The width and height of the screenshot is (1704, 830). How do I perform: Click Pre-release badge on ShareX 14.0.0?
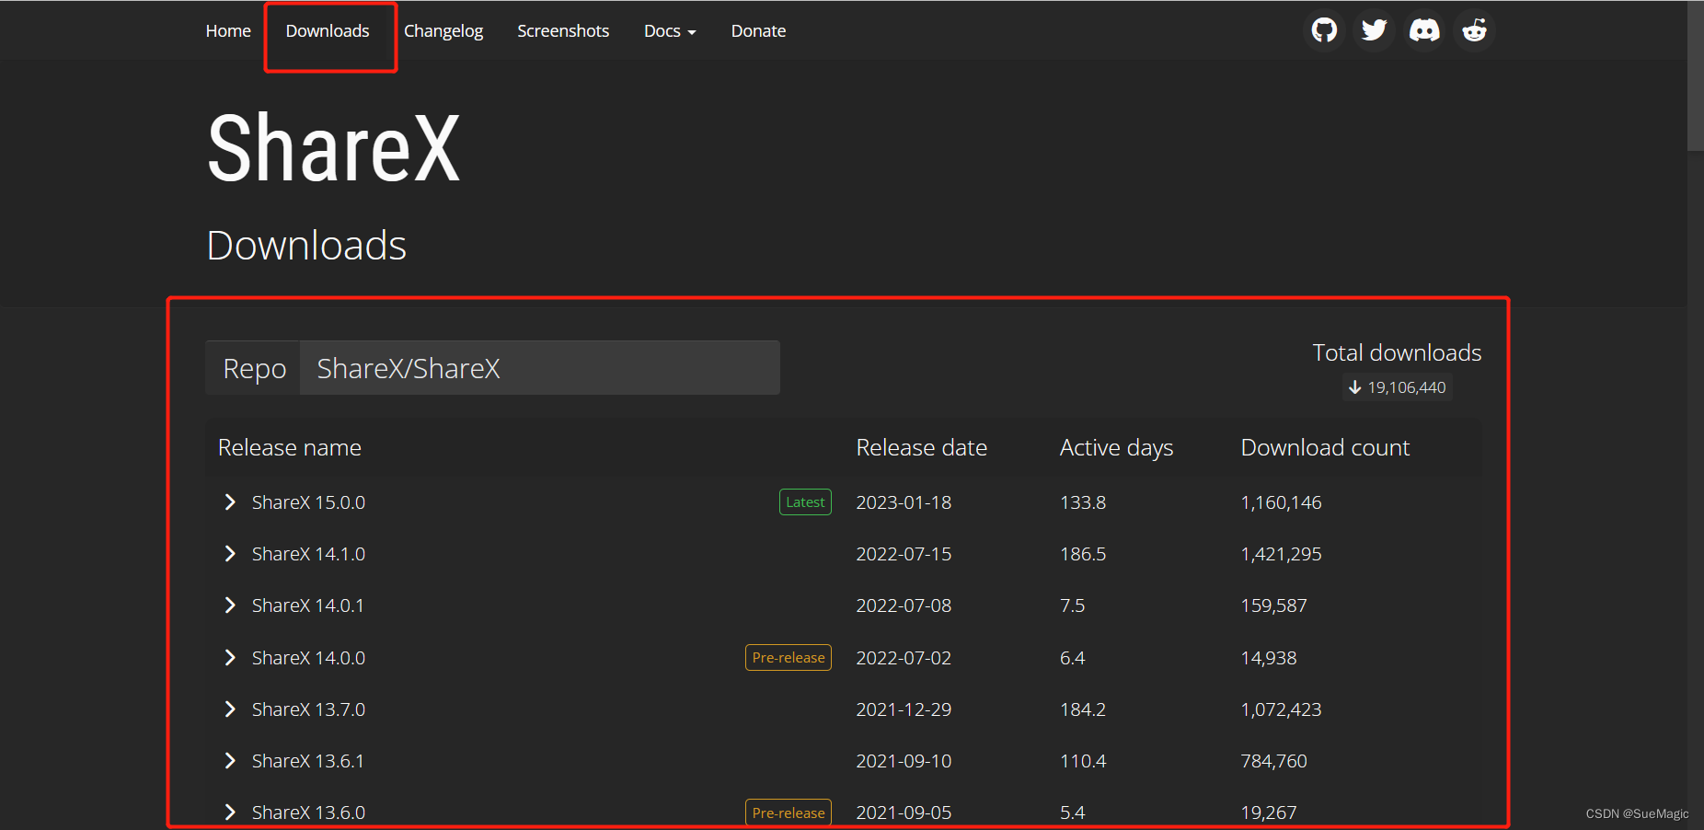click(x=789, y=658)
